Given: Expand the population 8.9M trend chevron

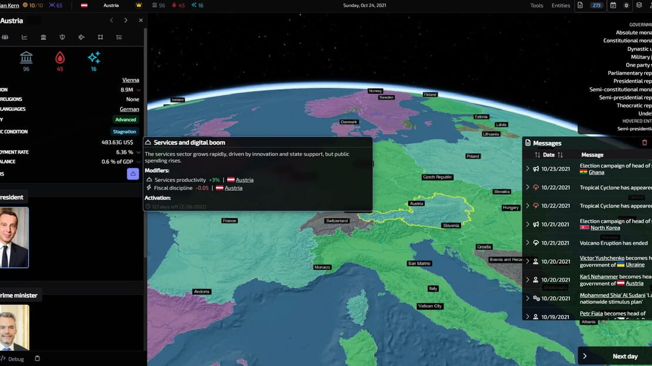Looking at the screenshot, I should 139,90.
